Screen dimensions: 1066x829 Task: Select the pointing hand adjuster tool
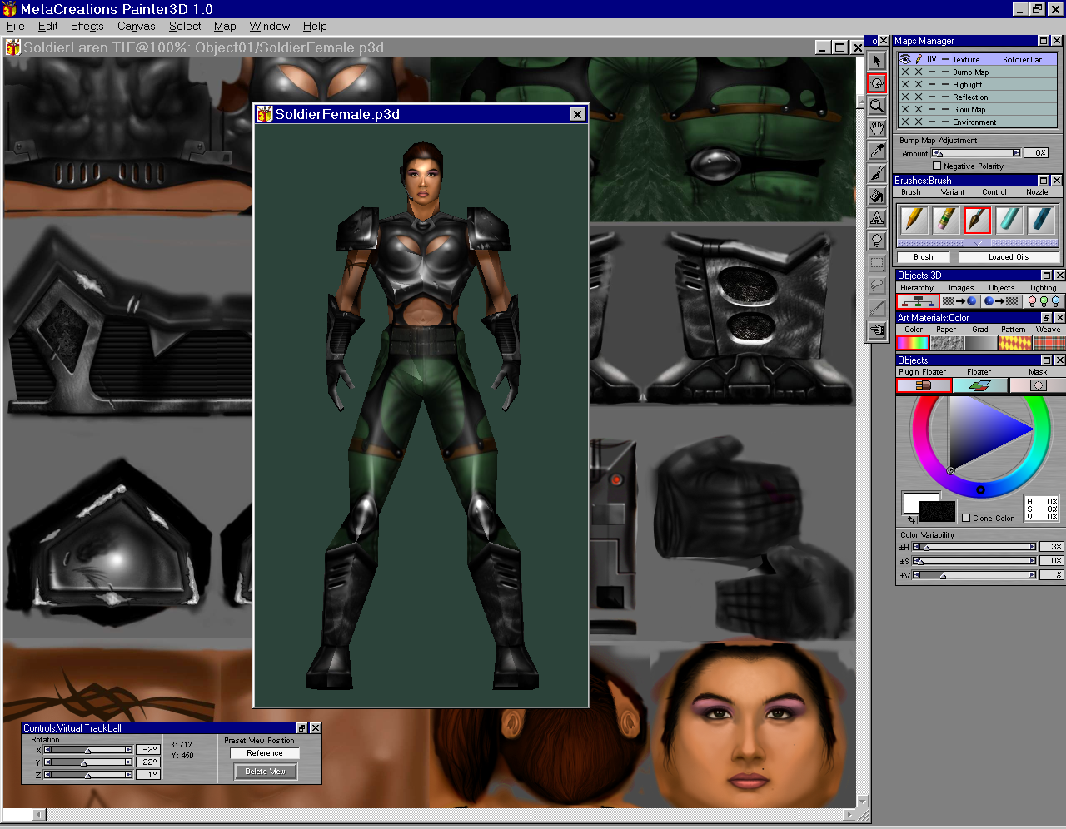pyautogui.click(x=877, y=330)
